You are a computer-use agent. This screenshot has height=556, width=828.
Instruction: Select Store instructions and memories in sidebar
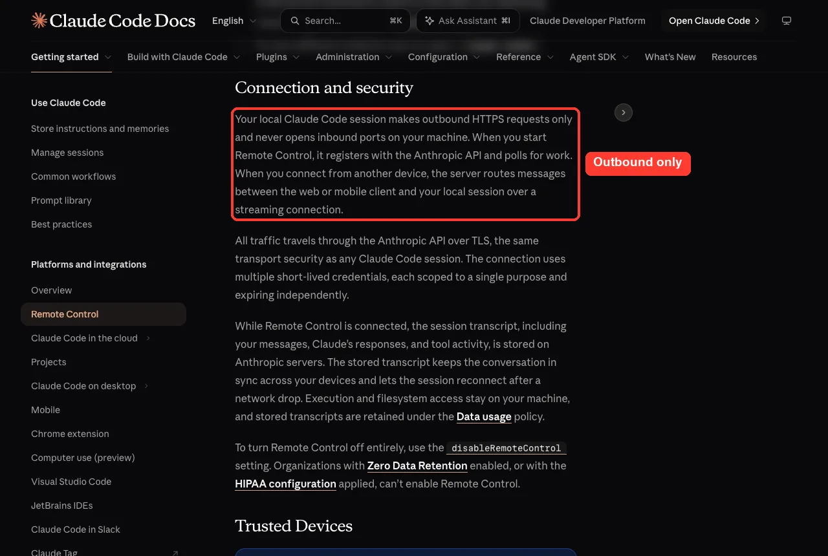(100, 129)
